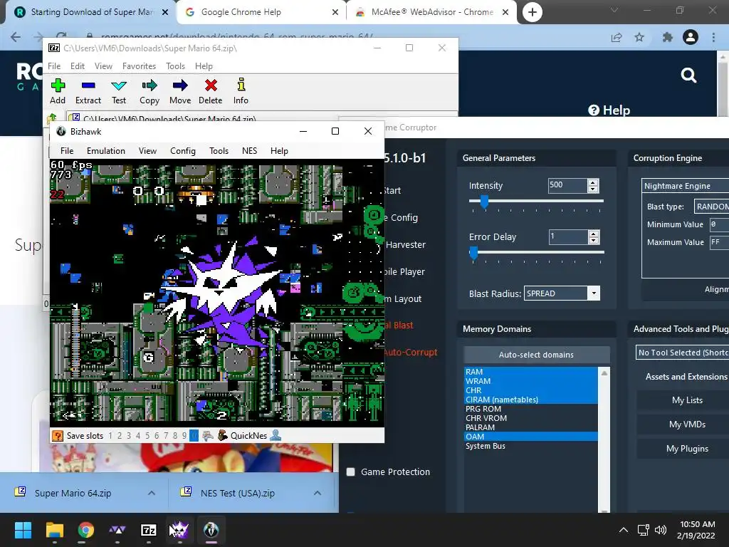Open the Chrome profile avatar
The image size is (729, 547).
pyautogui.click(x=691, y=37)
